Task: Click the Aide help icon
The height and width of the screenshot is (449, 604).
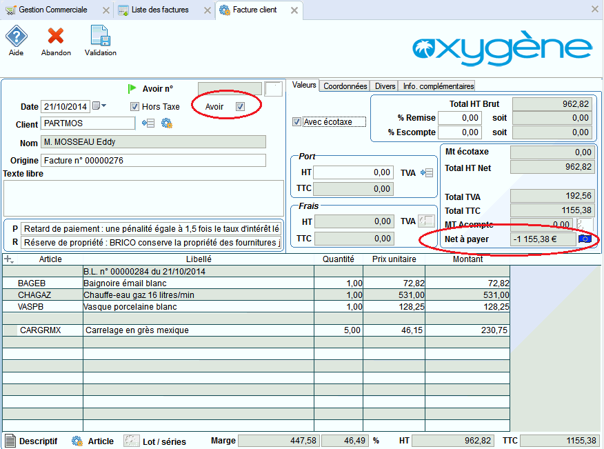Action: tap(16, 37)
